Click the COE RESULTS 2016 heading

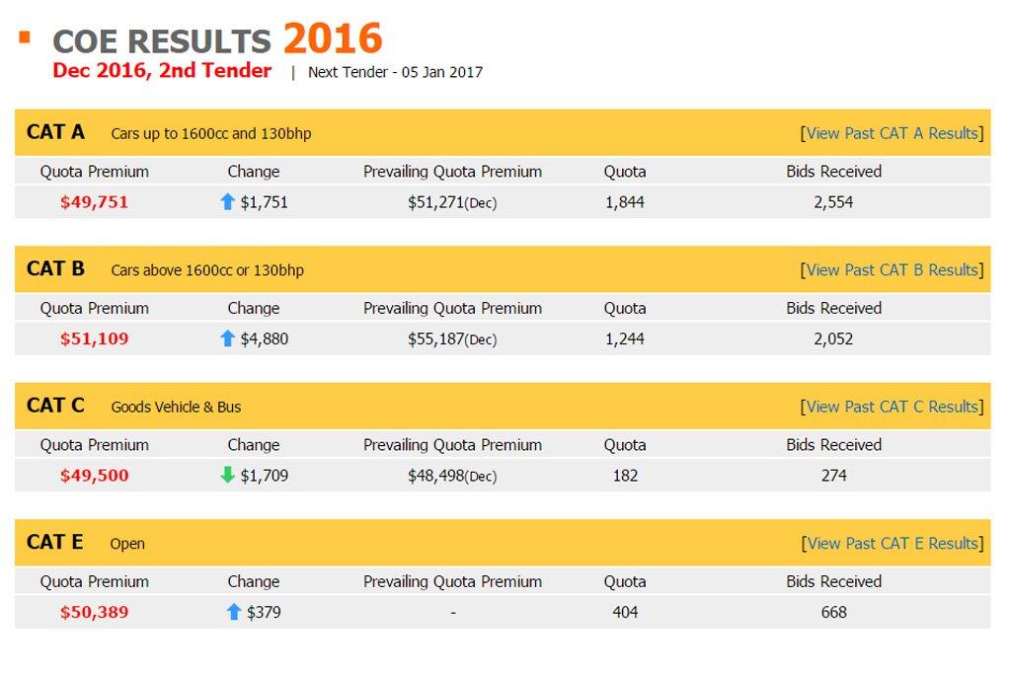coord(216,40)
